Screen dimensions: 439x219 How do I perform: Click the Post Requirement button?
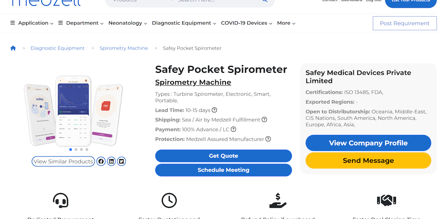tap(405, 24)
